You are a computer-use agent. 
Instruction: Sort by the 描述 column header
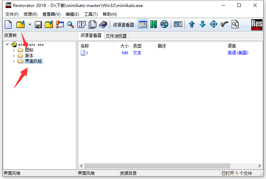[190, 46]
